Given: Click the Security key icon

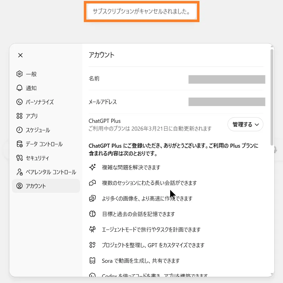Looking at the screenshot, I should pos(19,158).
